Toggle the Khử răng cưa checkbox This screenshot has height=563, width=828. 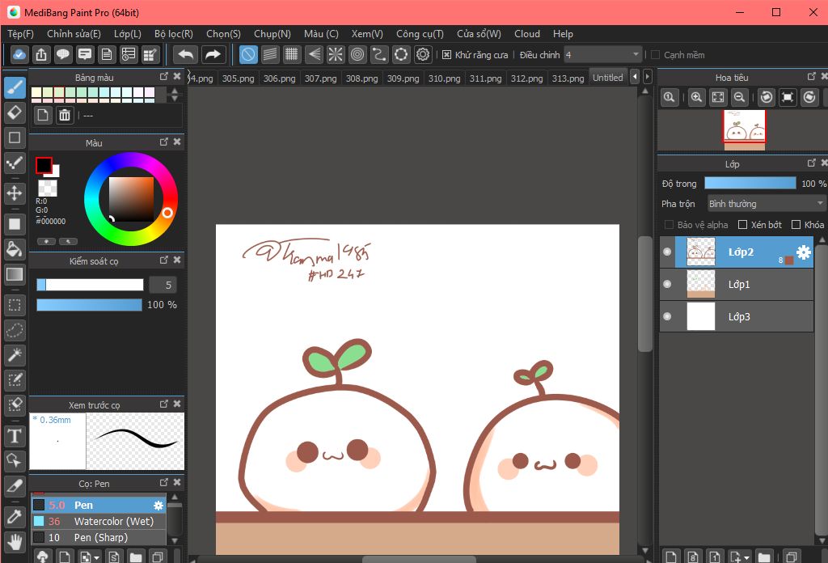(447, 55)
